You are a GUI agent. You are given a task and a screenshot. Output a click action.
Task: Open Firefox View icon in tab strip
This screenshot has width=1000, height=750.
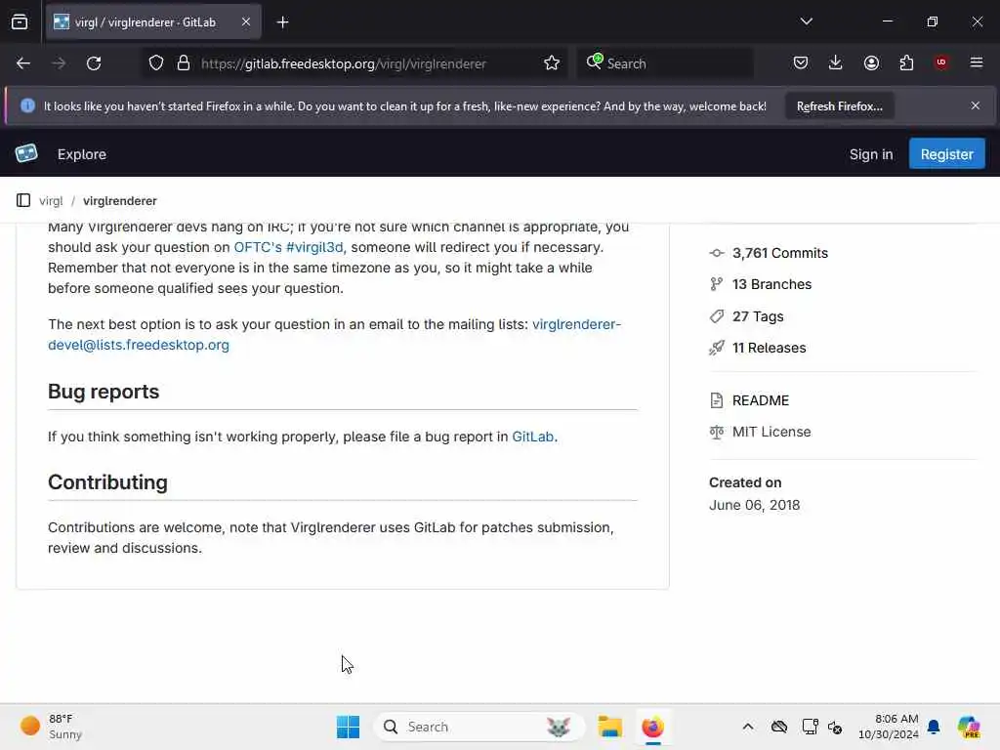tap(20, 21)
